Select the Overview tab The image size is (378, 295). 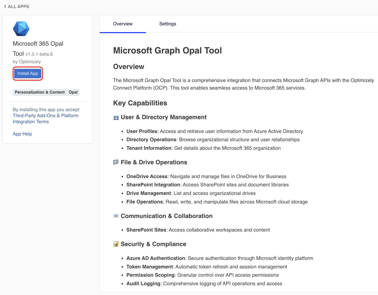click(123, 24)
